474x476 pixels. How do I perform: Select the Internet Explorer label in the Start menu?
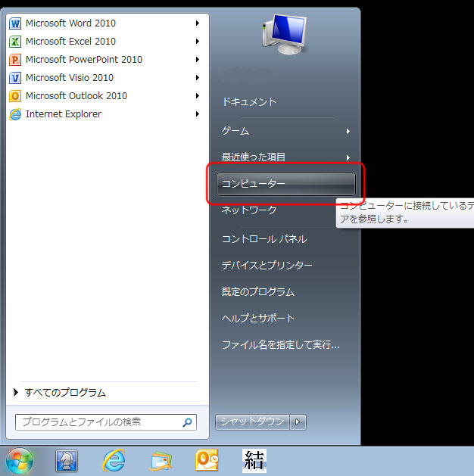(64, 114)
